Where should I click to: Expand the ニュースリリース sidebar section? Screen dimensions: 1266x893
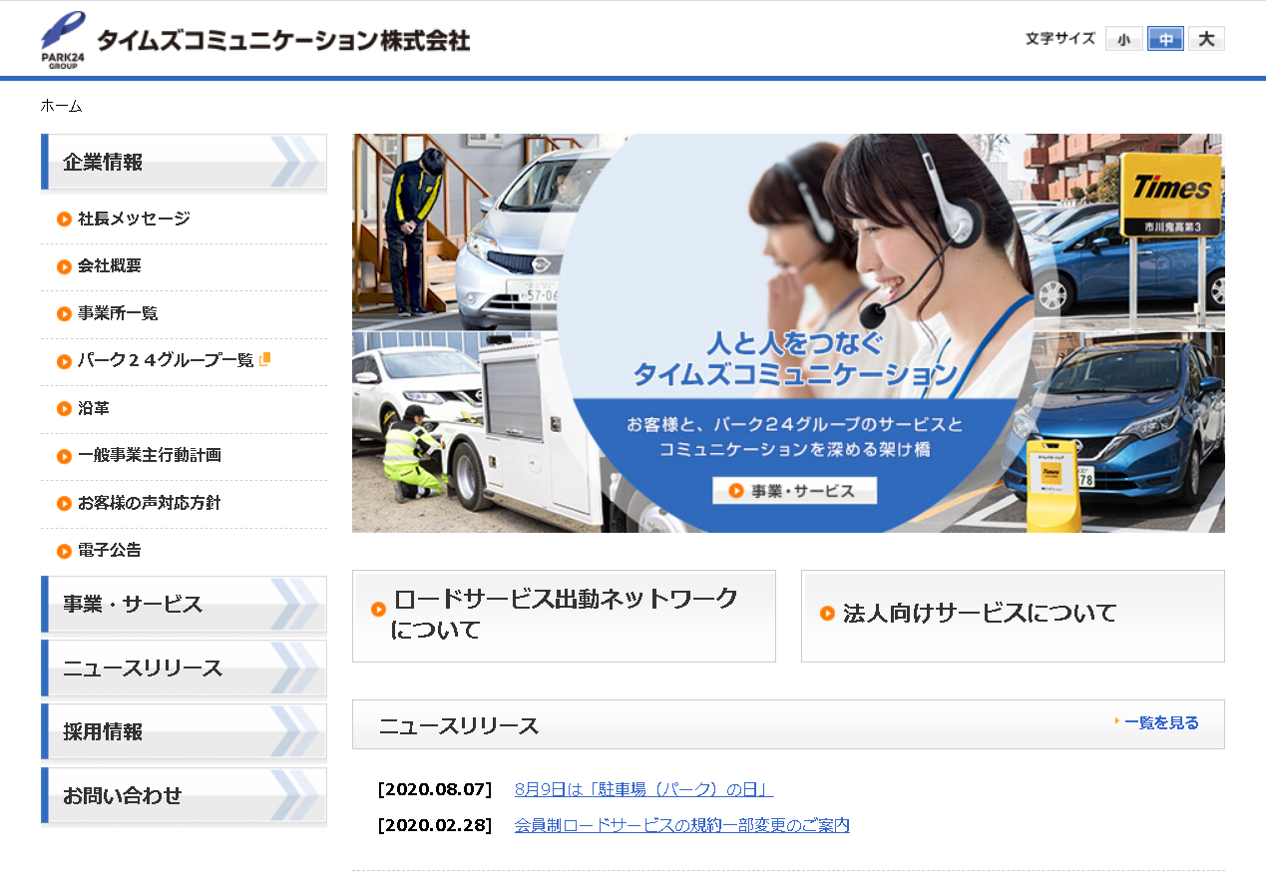click(184, 669)
